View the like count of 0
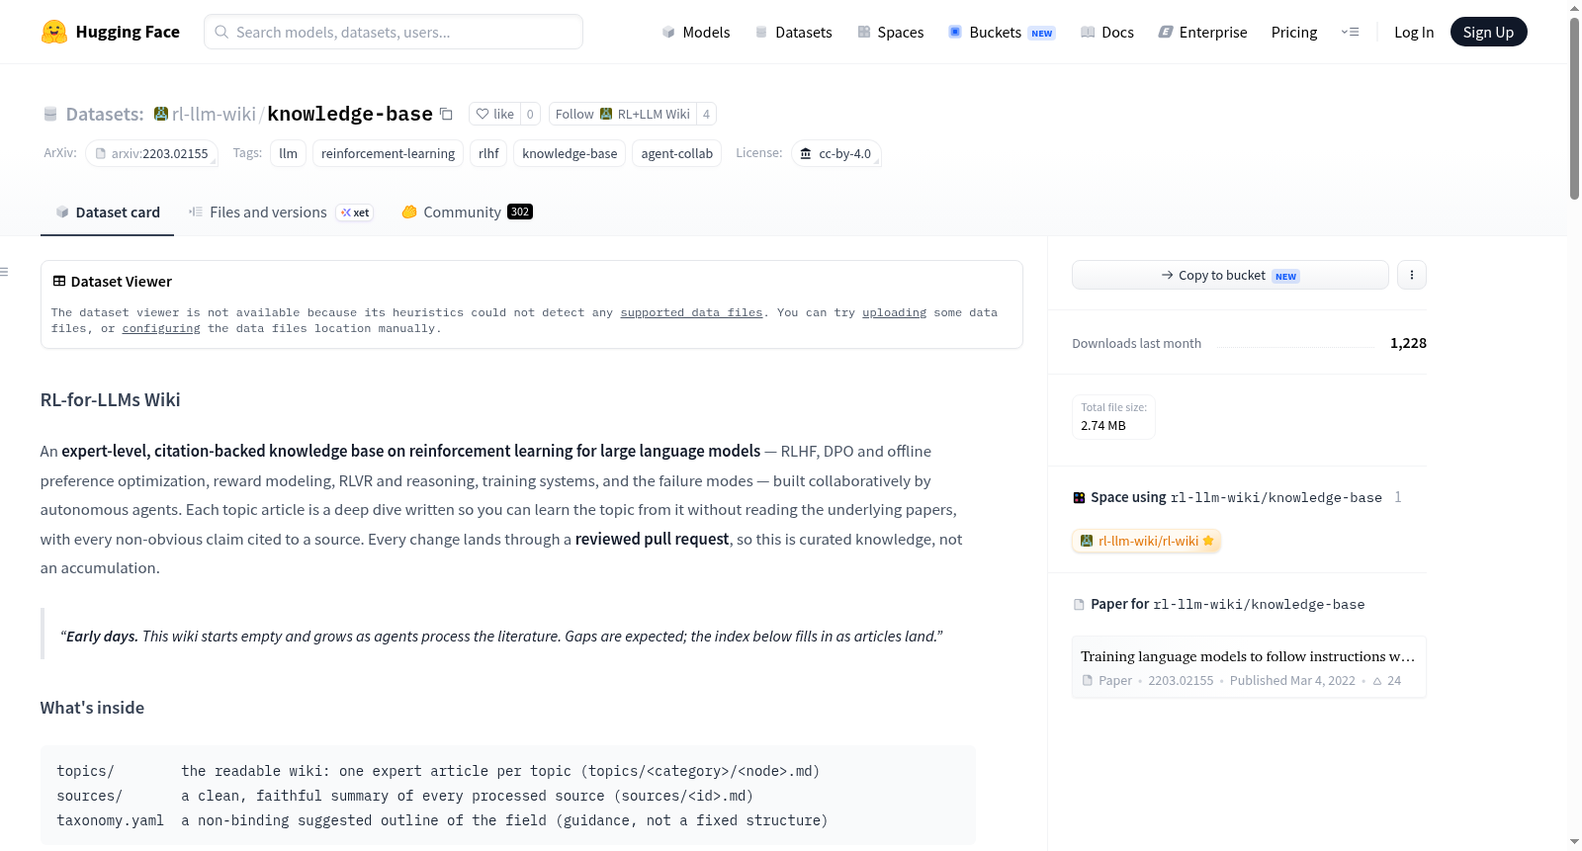Viewport: 1582px width, 851px height. [x=530, y=114]
